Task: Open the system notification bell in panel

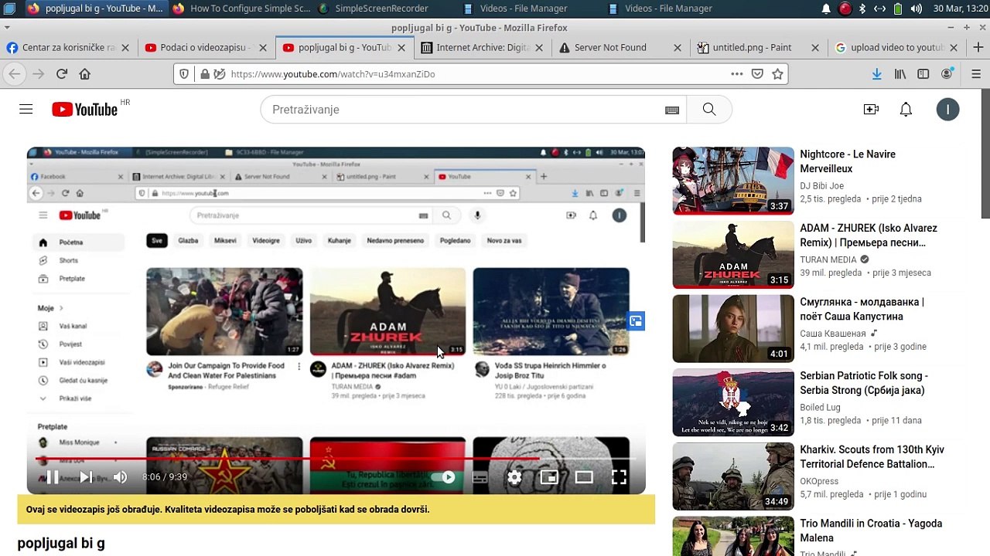Action: (x=826, y=8)
